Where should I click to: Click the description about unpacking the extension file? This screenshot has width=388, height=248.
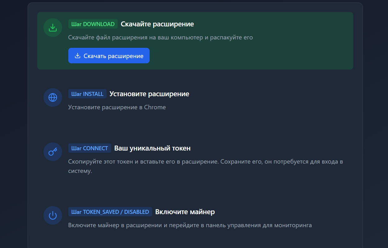pos(160,38)
